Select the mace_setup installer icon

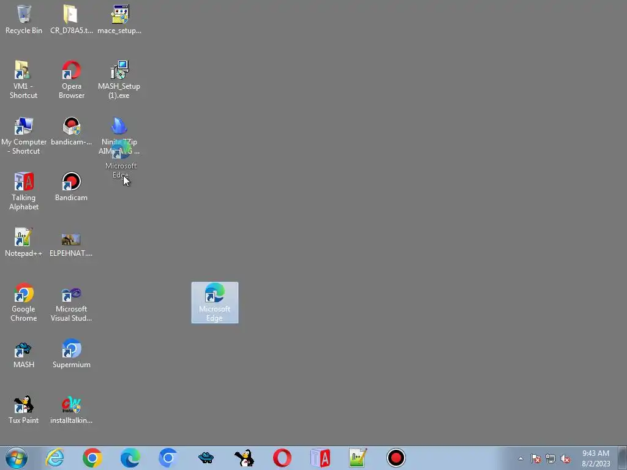tap(119, 20)
